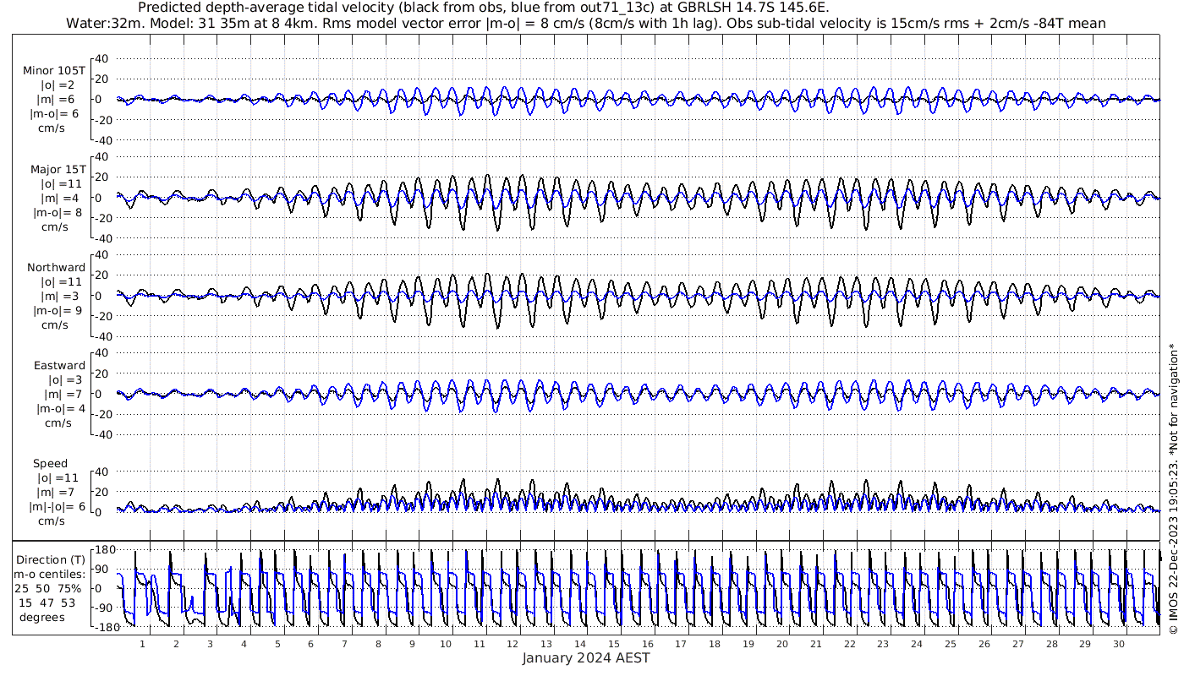Select the 'Eastward' panel label
Viewport: 1184px width, 676px height.
[60, 365]
